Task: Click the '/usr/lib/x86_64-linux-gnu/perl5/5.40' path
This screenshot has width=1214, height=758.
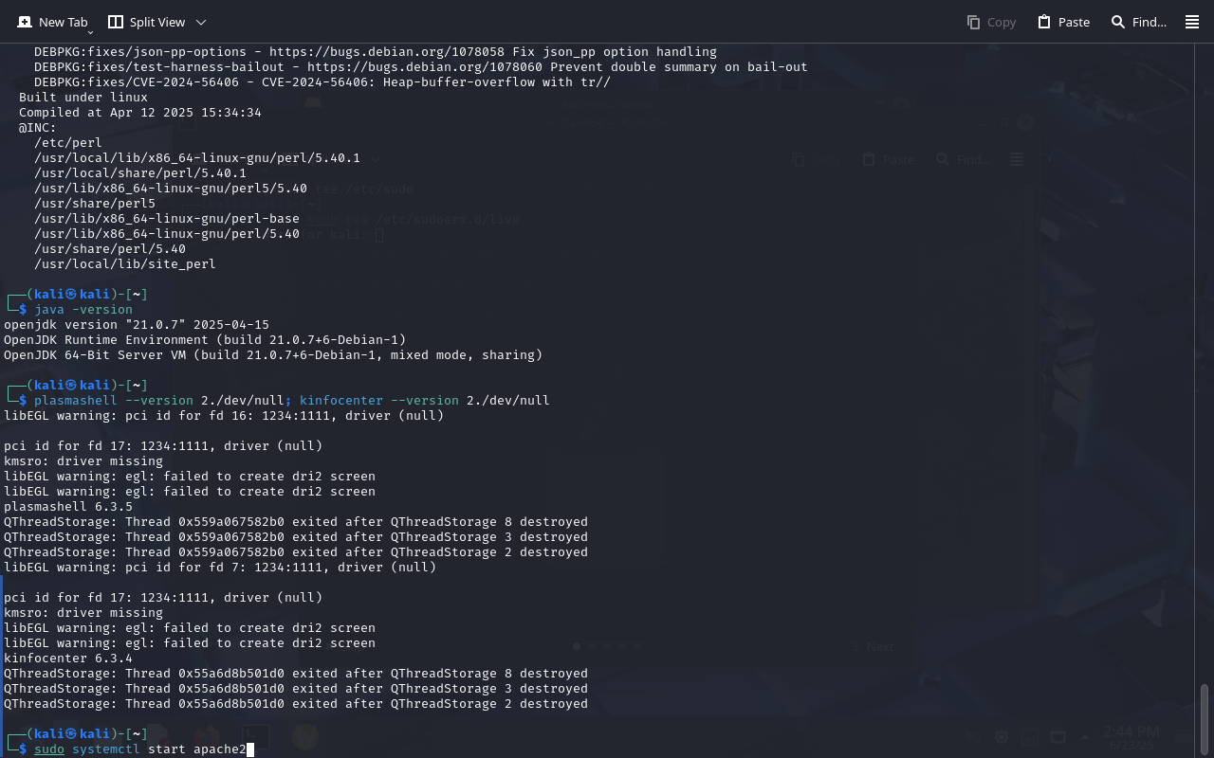Action: (x=171, y=189)
